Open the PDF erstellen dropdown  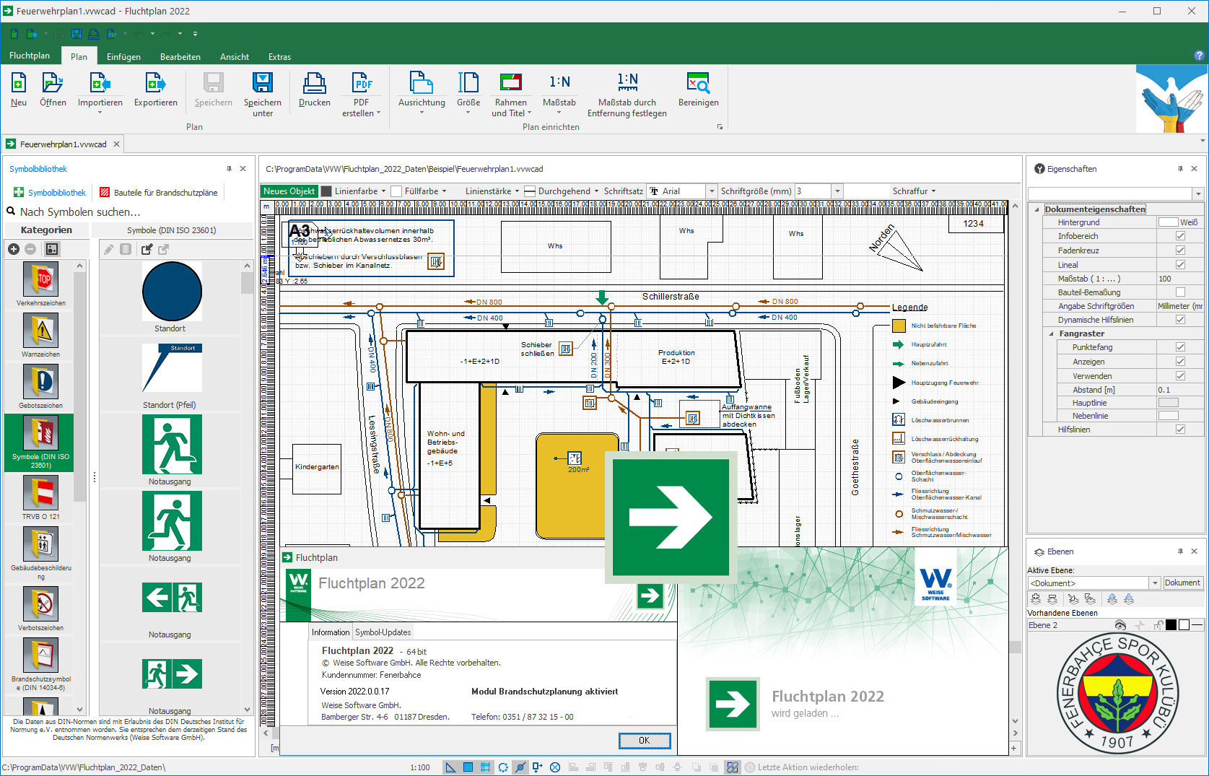point(378,113)
